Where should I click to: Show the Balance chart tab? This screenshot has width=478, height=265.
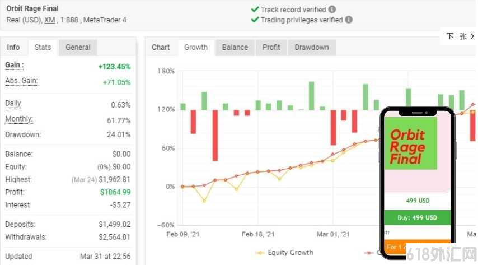coord(235,47)
